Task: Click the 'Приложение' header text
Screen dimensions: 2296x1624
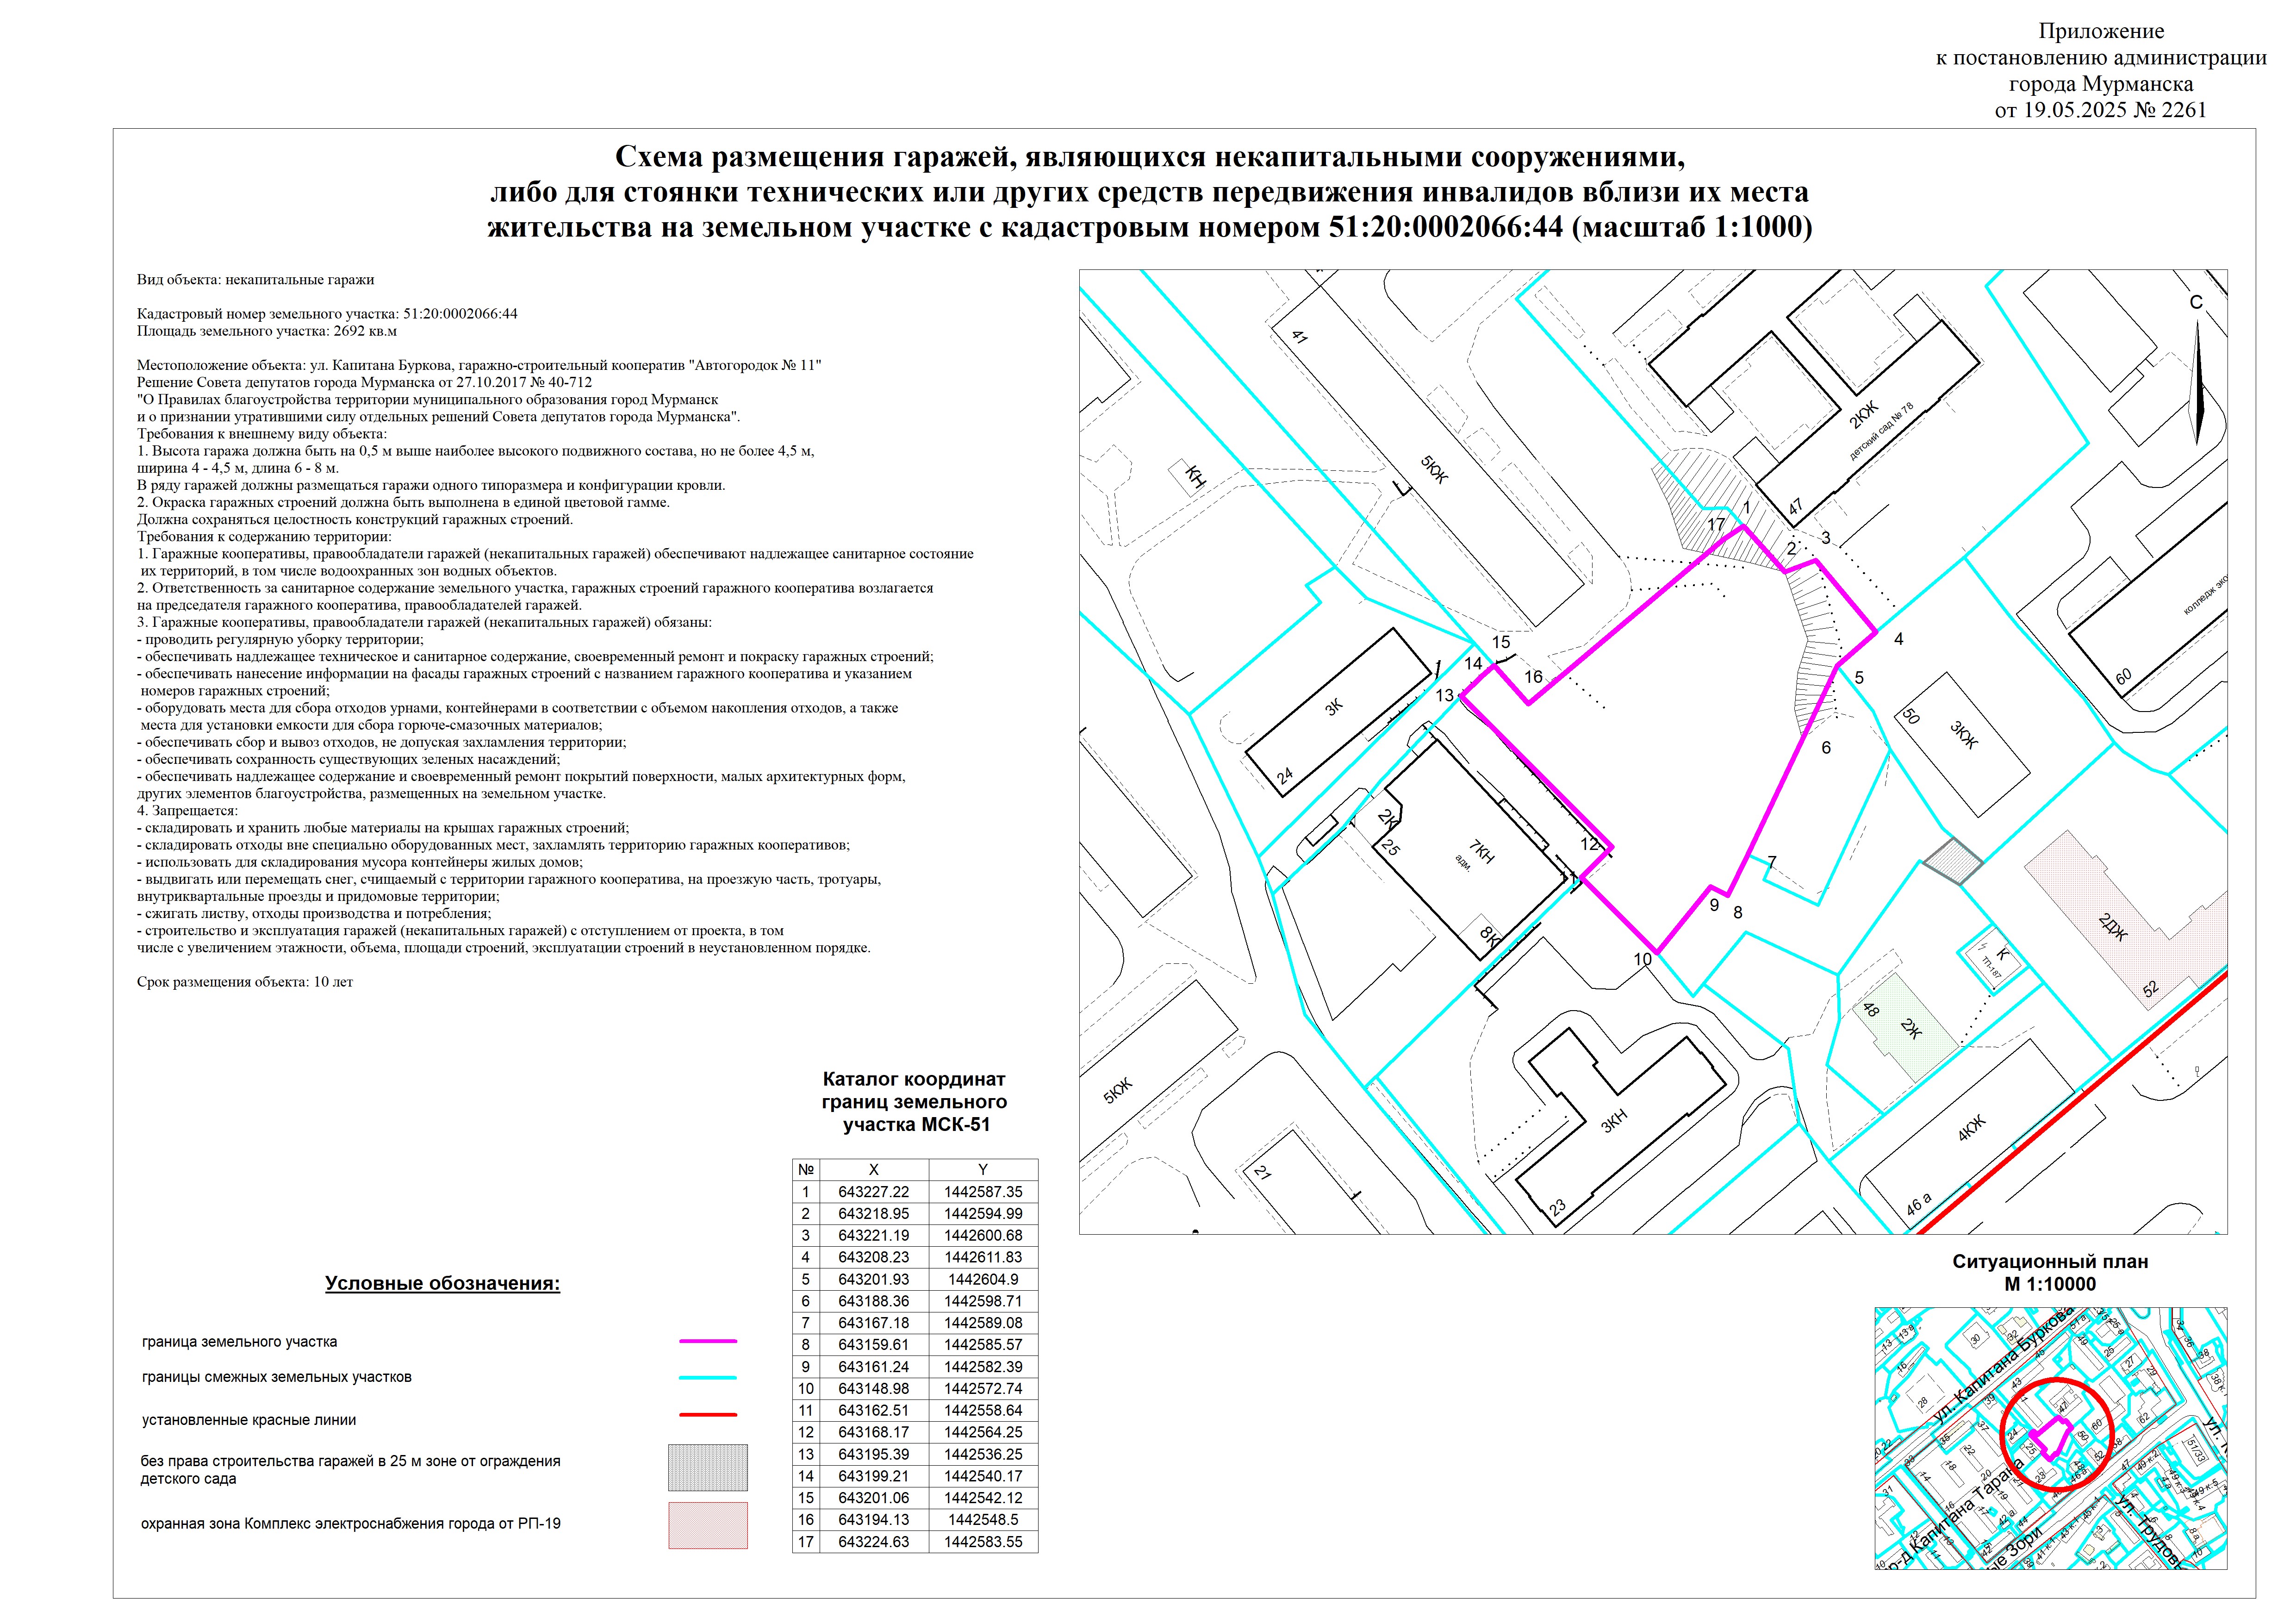Action: point(2101,32)
